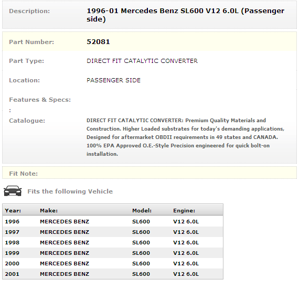Select the 2001 vehicle row
Viewport: 299px width, 301px height.
click(113, 274)
